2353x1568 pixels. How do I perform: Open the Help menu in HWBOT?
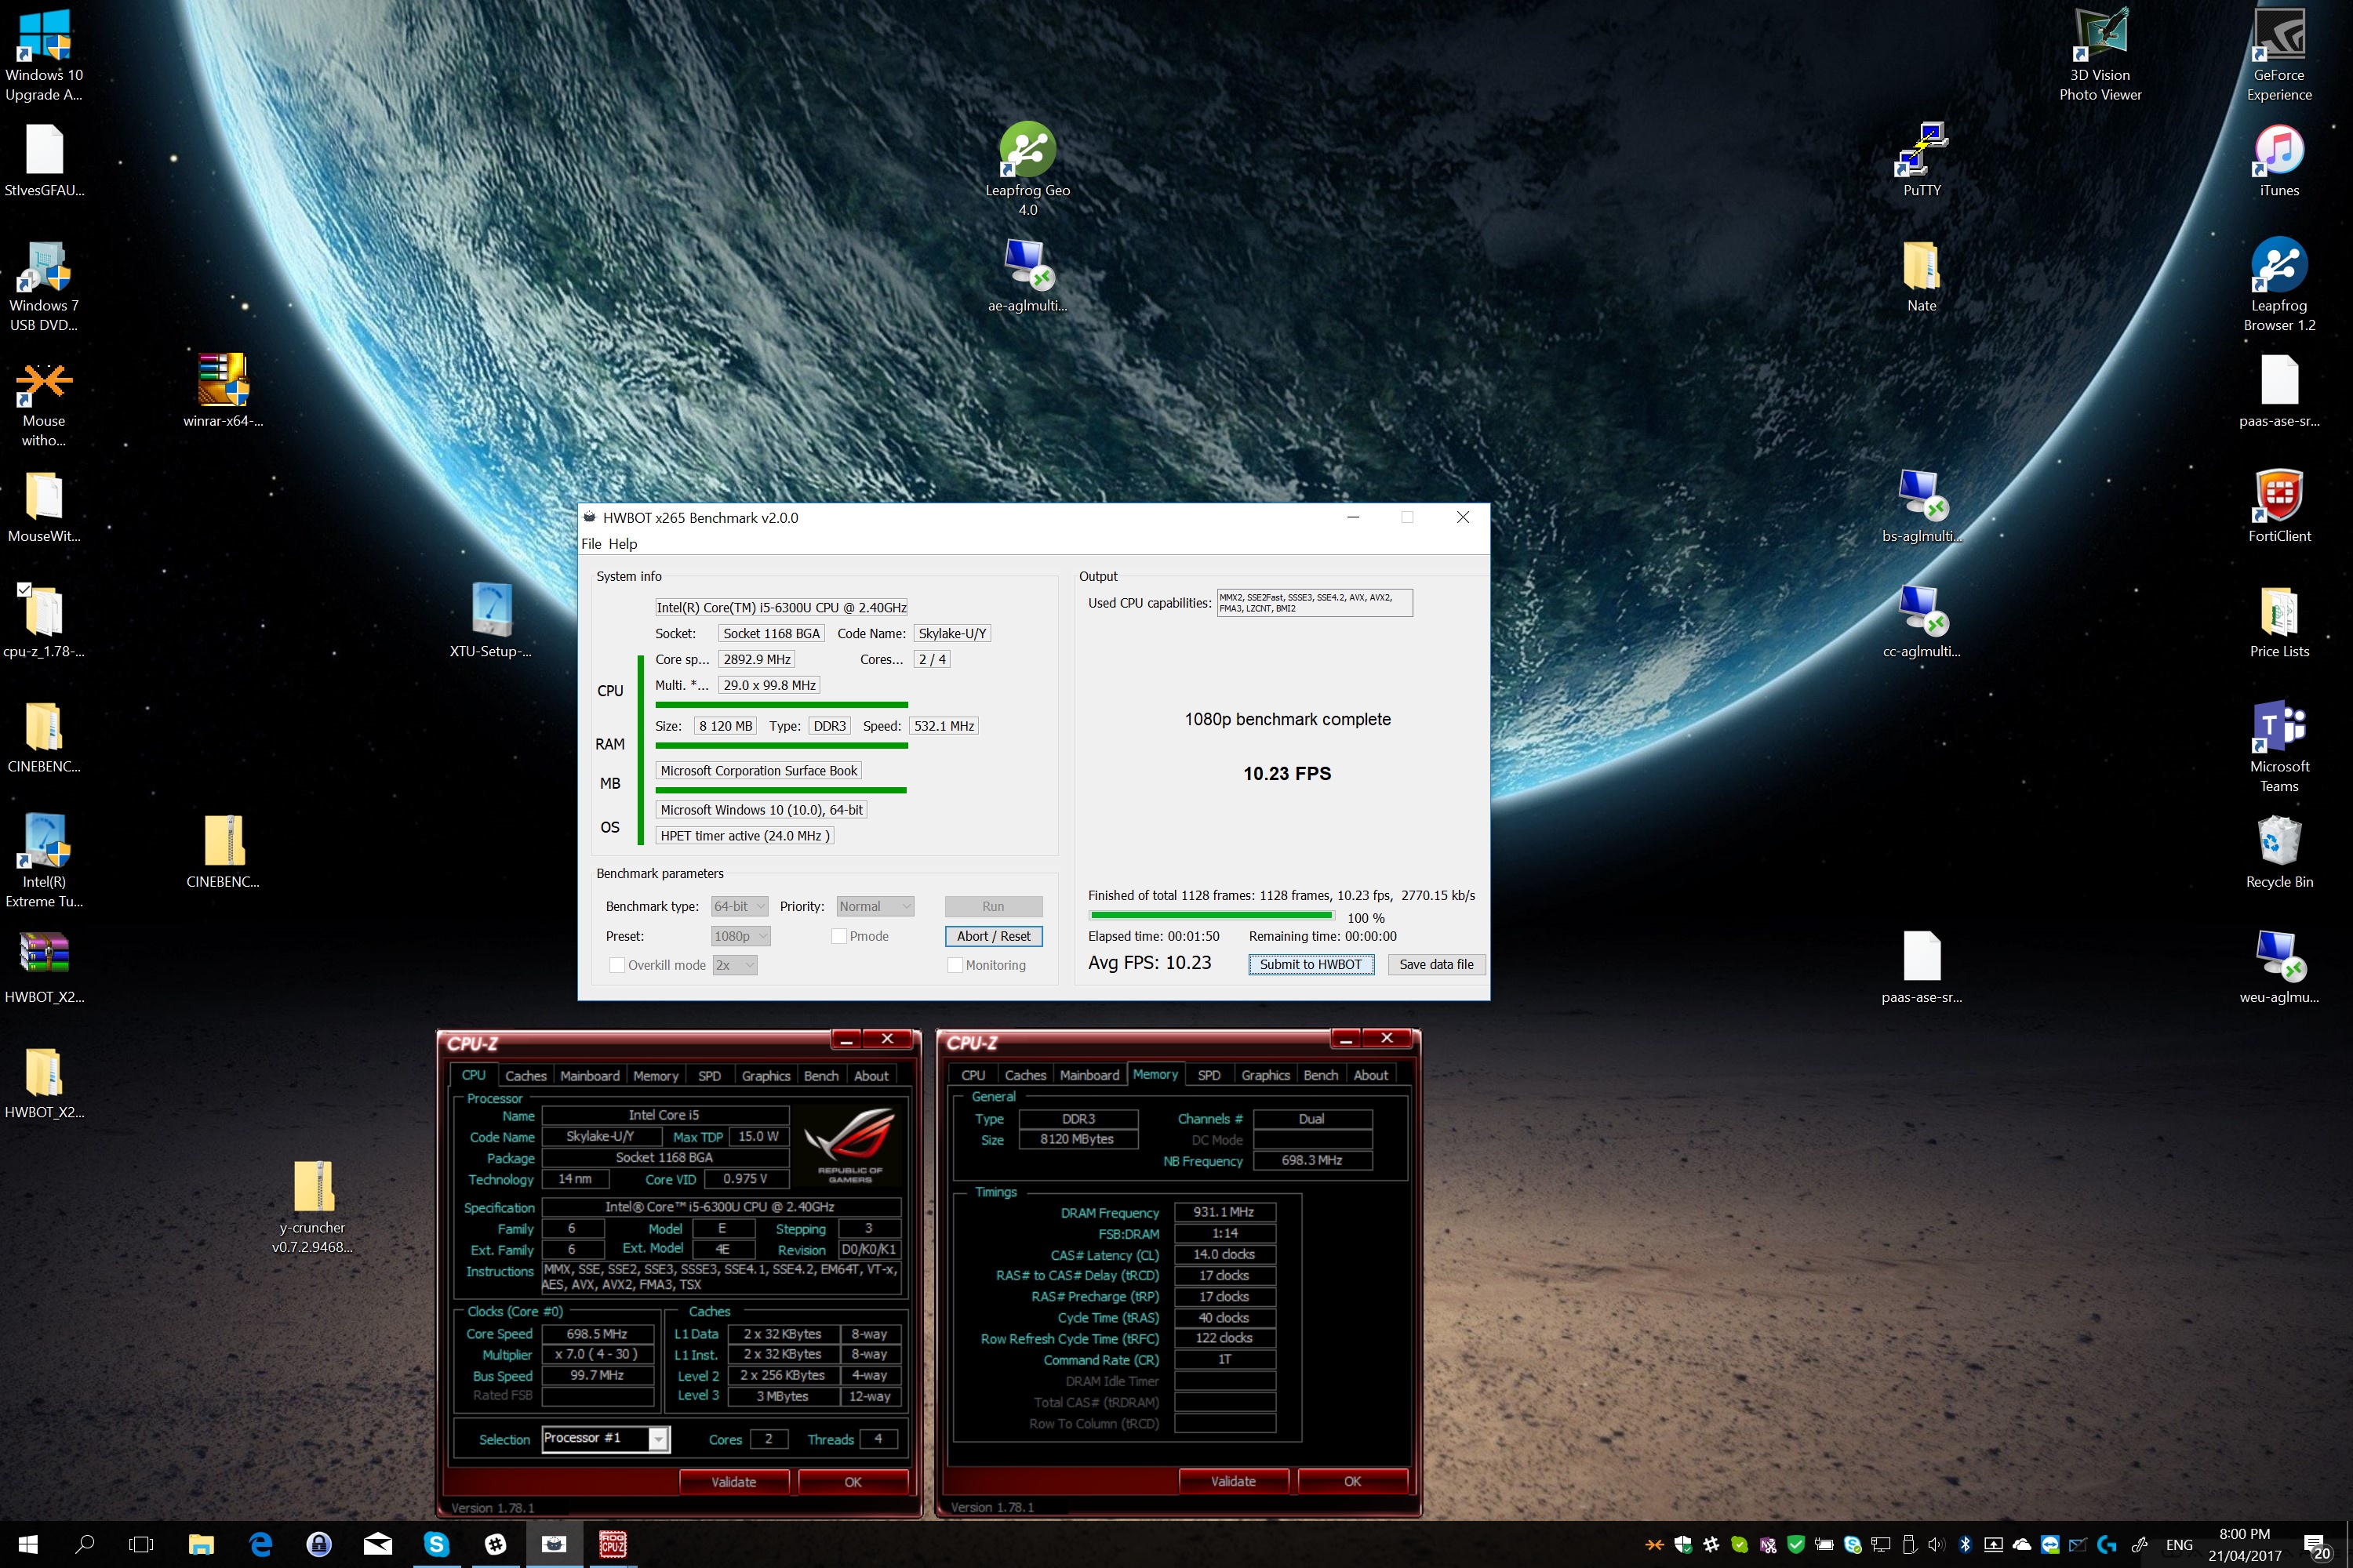(622, 544)
